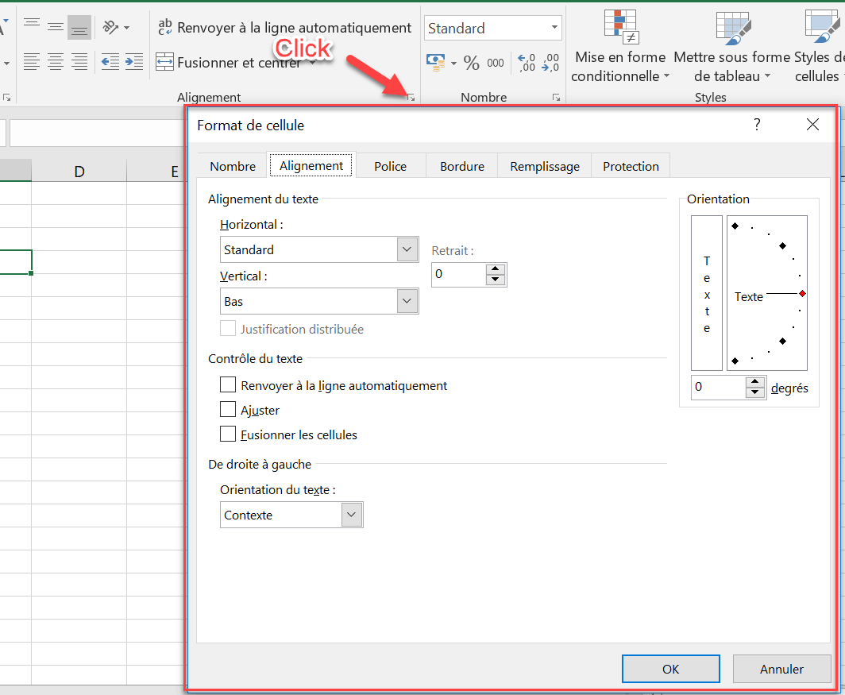Select vertical Texte orientation box
This screenshot has width=845, height=695.
(x=707, y=293)
